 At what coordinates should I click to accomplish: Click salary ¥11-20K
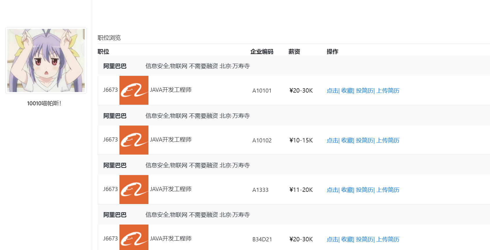pyautogui.click(x=301, y=190)
